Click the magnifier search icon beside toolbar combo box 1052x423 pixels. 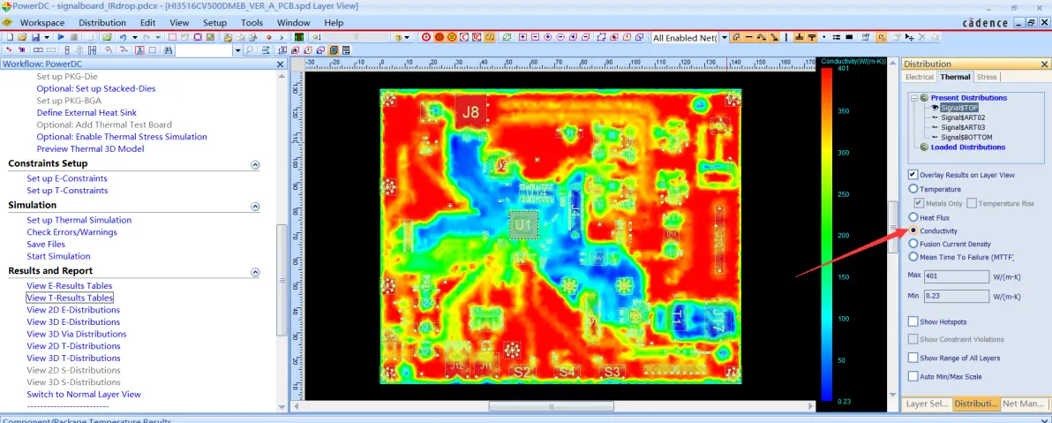pyautogui.click(x=249, y=49)
